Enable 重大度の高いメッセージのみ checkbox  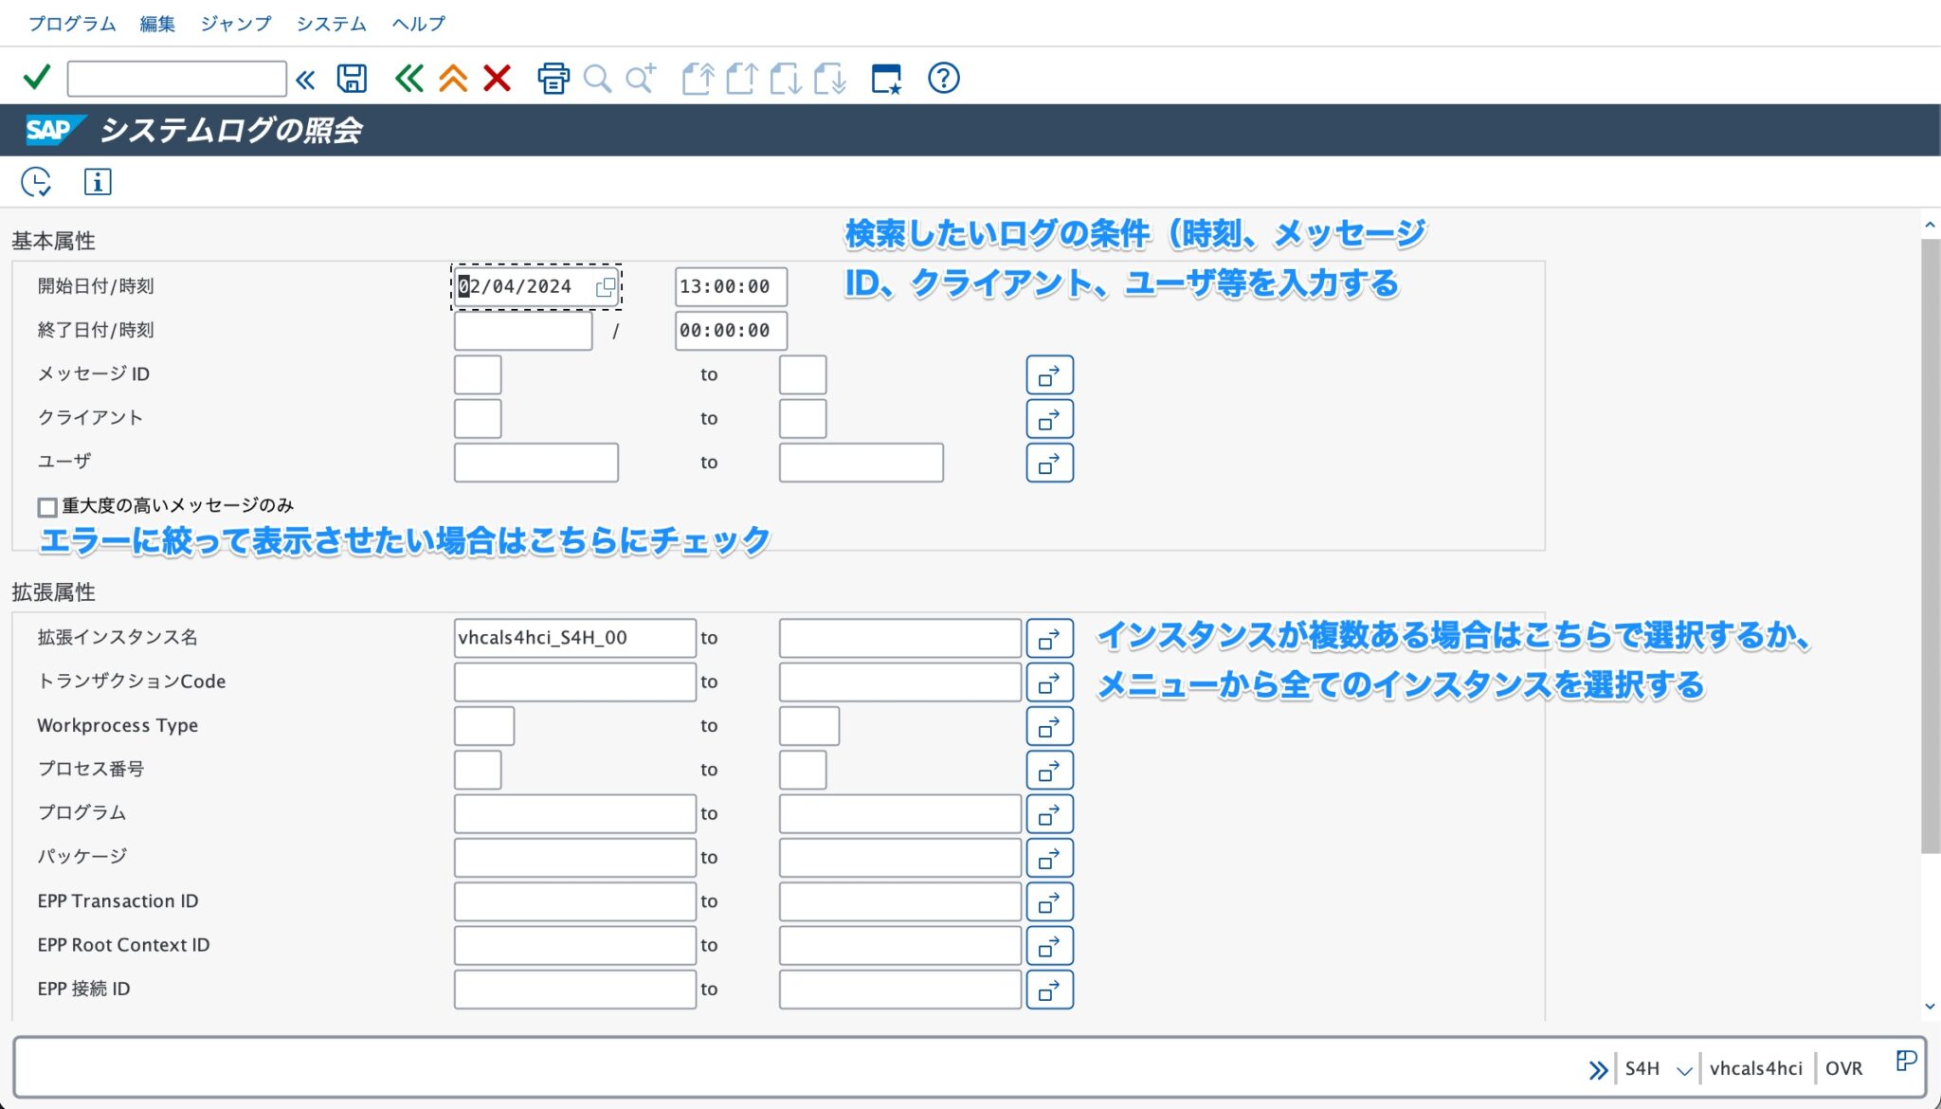coord(46,506)
